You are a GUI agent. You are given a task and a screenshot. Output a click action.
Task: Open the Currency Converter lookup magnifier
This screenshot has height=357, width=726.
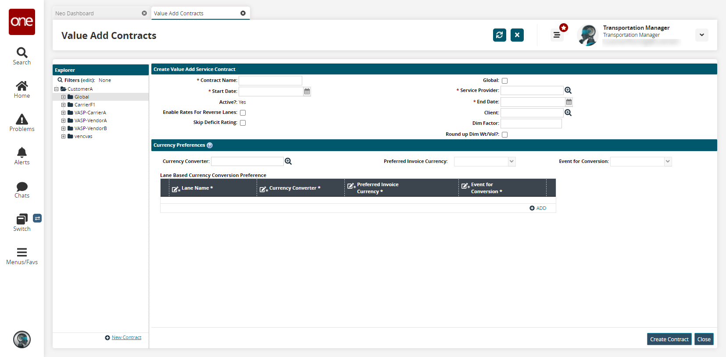pos(288,161)
